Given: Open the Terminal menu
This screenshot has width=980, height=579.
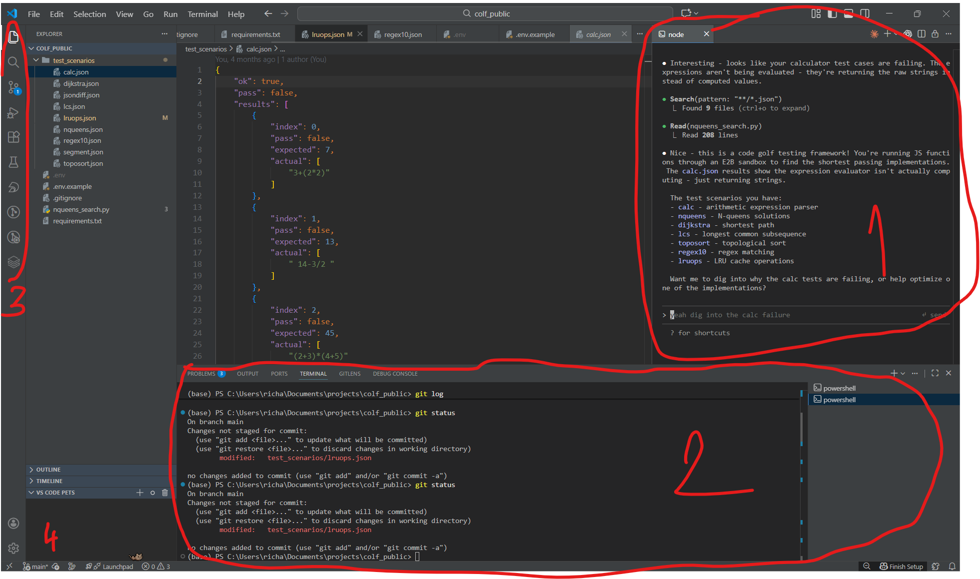Looking at the screenshot, I should pos(202,14).
